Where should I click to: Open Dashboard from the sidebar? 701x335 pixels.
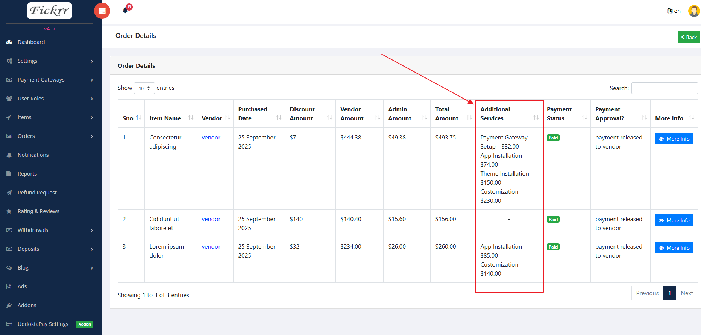pyautogui.click(x=31, y=42)
